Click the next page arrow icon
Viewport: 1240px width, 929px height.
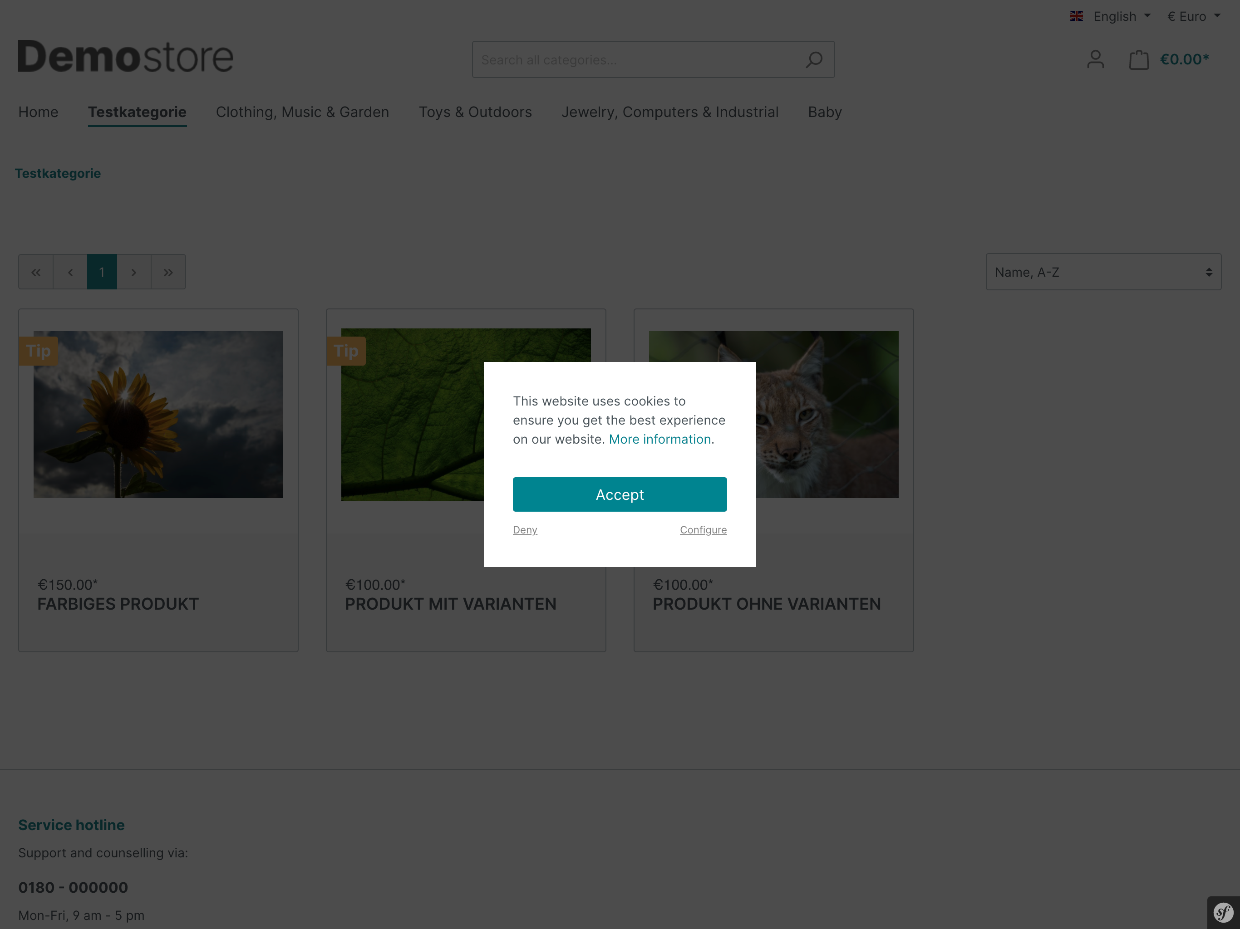tap(135, 271)
